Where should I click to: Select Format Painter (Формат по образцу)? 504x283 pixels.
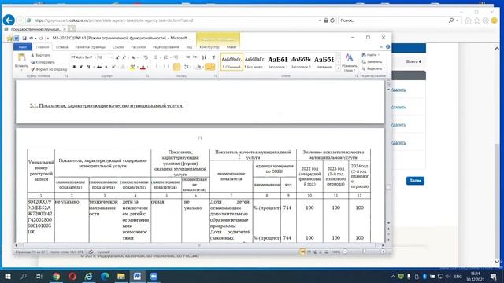pyautogui.click(x=49, y=69)
